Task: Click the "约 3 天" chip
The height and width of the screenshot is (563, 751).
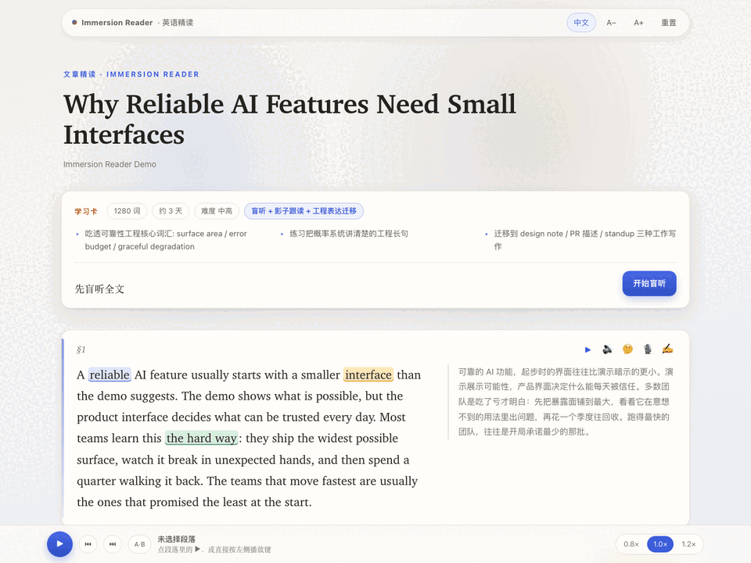Action: pos(171,211)
